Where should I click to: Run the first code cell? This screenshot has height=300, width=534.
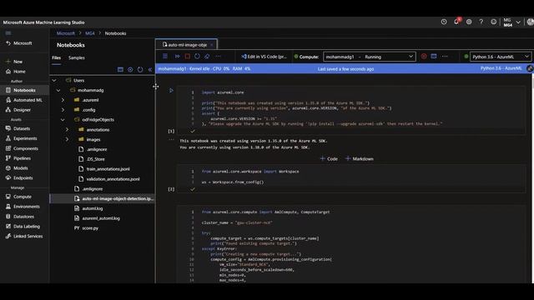click(171, 91)
